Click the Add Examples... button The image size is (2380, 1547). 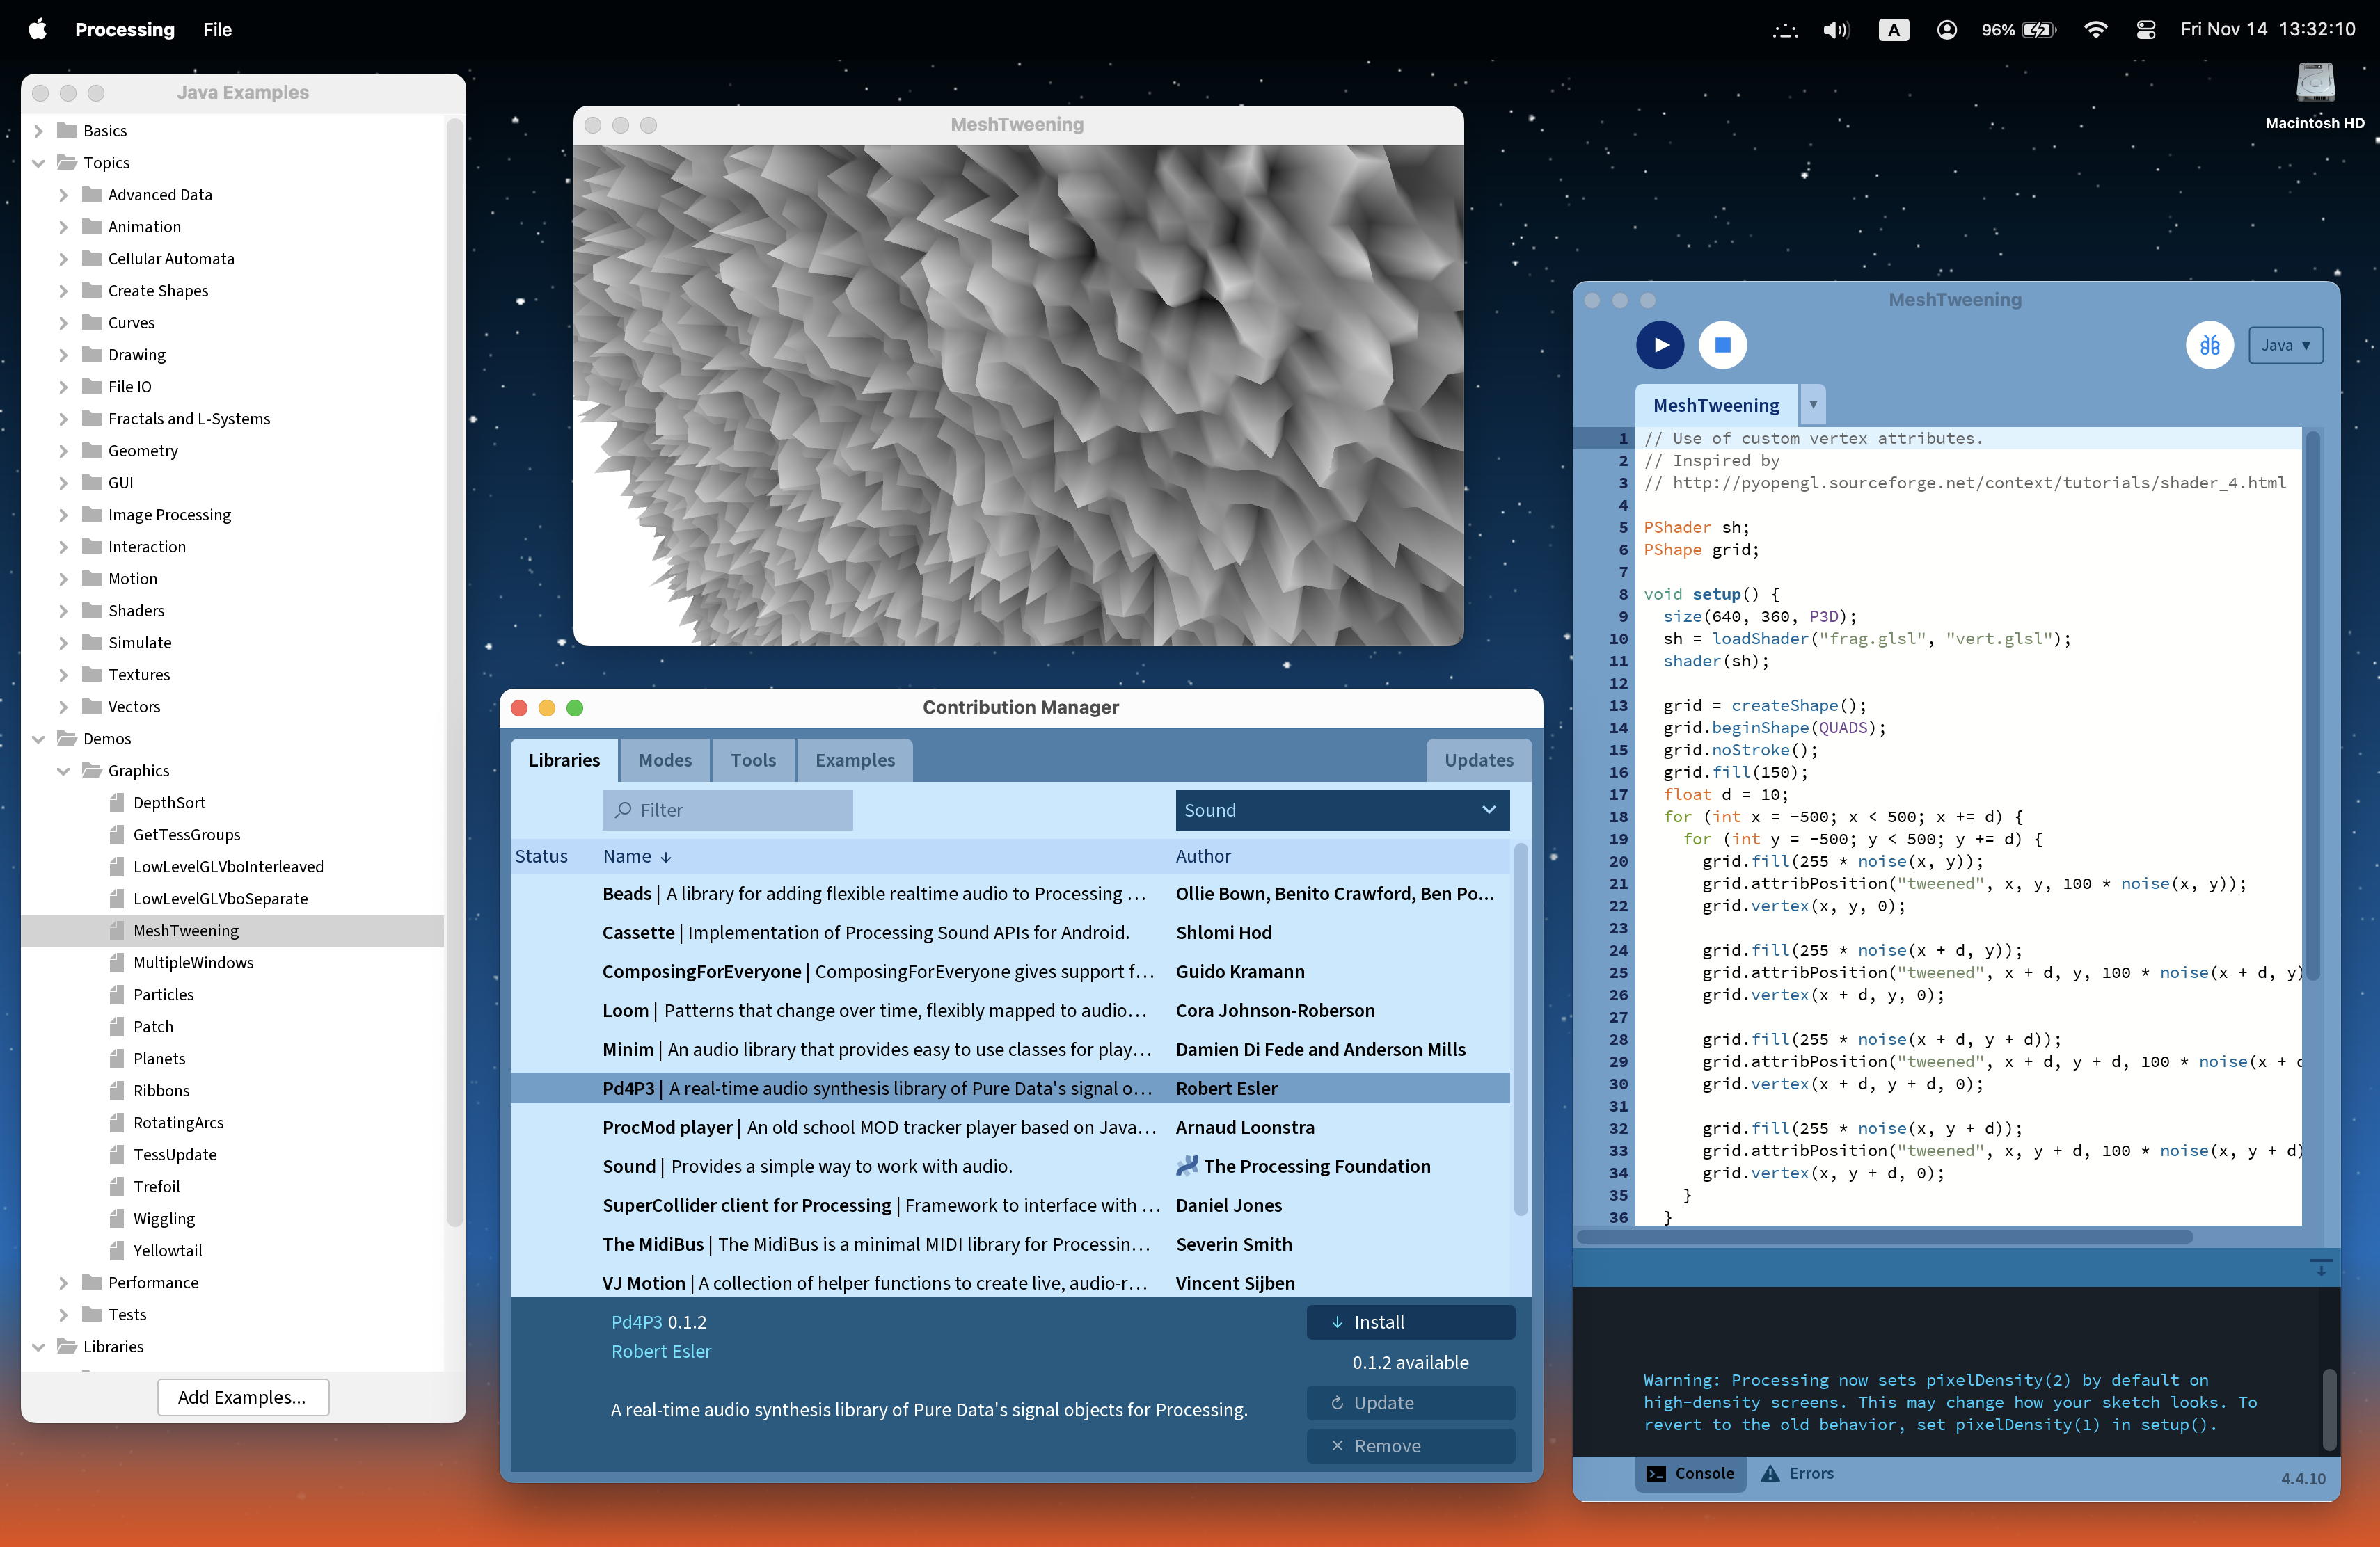[x=242, y=1397]
